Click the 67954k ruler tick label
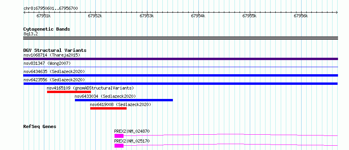 pos(198,16)
